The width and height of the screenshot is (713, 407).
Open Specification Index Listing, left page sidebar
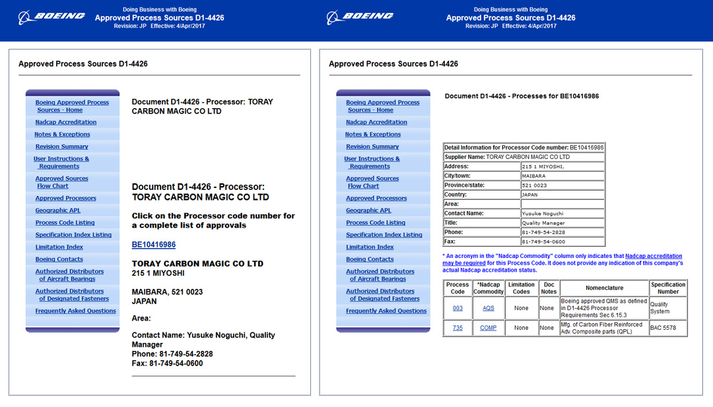pos(73,235)
